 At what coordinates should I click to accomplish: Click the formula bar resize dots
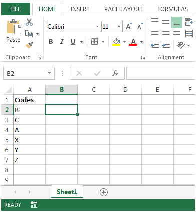62,73
